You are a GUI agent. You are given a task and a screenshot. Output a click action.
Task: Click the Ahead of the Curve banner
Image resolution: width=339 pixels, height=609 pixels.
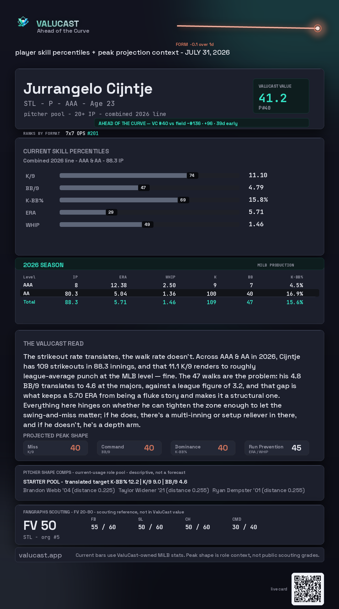tap(202, 123)
